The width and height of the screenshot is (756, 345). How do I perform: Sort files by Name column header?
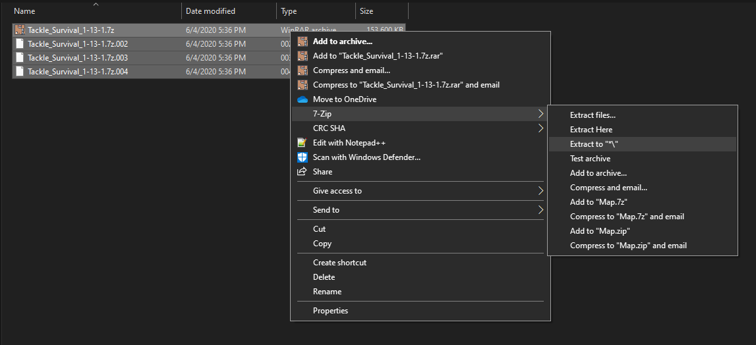pos(24,11)
